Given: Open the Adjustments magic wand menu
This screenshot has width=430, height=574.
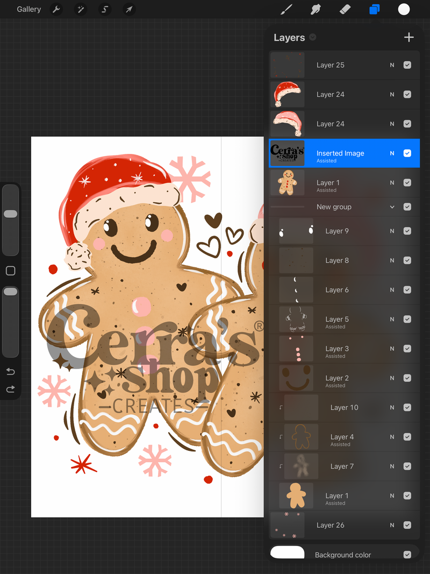Looking at the screenshot, I should coord(81,9).
